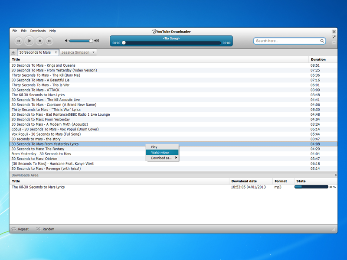Close the YouTube Downloader window
This screenshot has height=260, width=347.
pos(334,32)
